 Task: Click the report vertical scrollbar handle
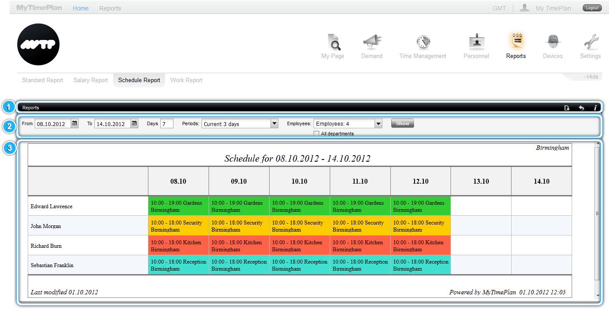pyautogui.click(x=597, y=214)
